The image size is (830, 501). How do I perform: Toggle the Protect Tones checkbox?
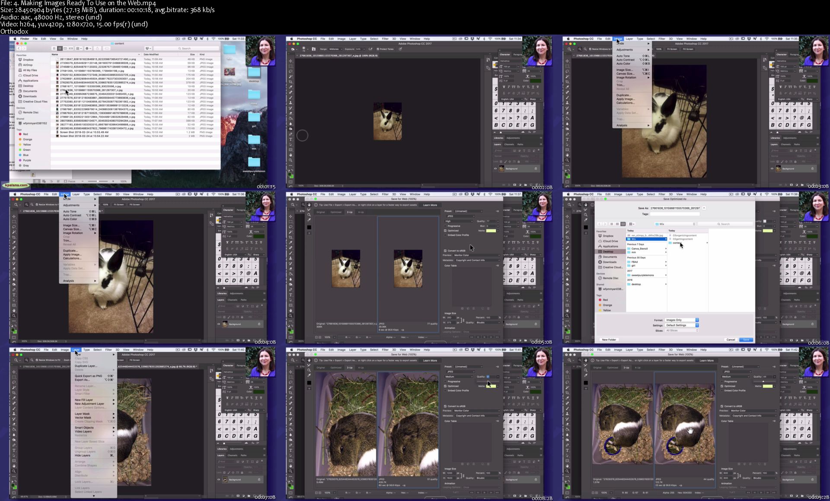pyautogui.click(x=378, y=49)
